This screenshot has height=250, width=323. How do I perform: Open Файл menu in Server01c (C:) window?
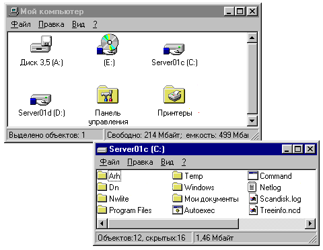(x=110, y=162)
